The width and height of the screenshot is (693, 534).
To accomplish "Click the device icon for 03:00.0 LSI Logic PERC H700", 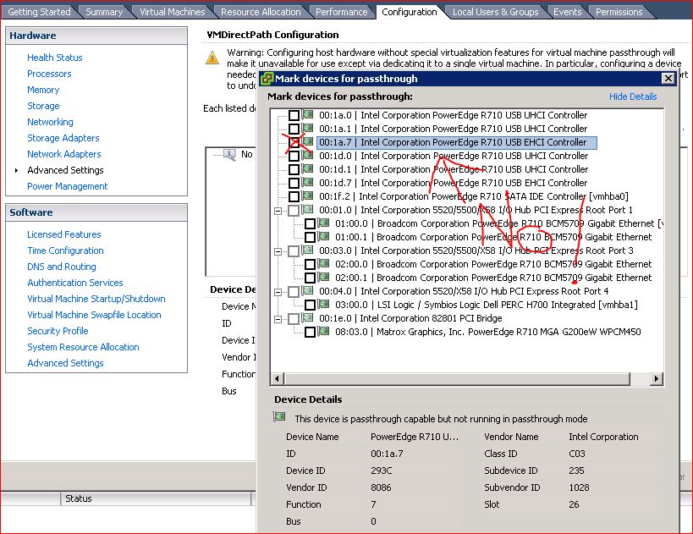I will [x=324, y=305].
